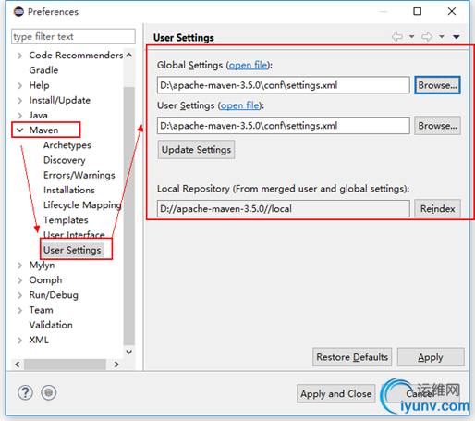Click the Eclipse Preferences window icon
This screenshot has width=475, height=421.
pos(18,12)
